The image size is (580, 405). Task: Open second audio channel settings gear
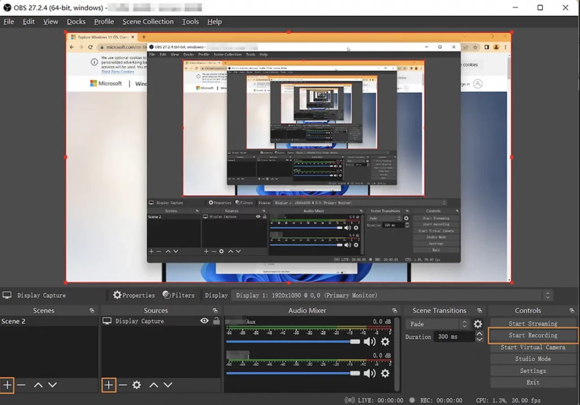click(x=385, y=373)
